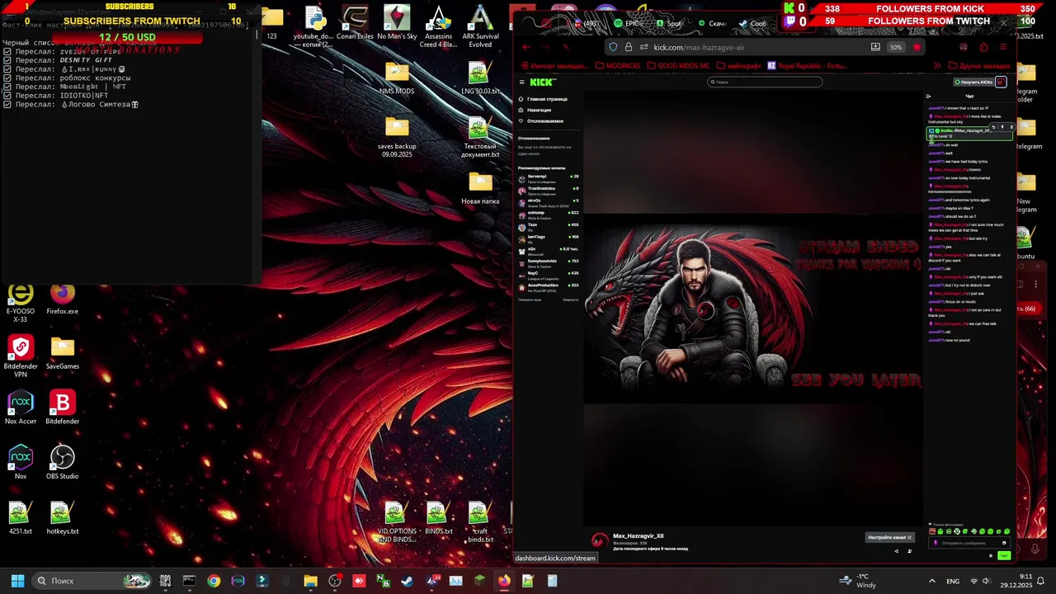1056x594 pixels.
Task: Toggle checkbox for Переслал: IDIOTKO|NFT
Action: point(7,96)
